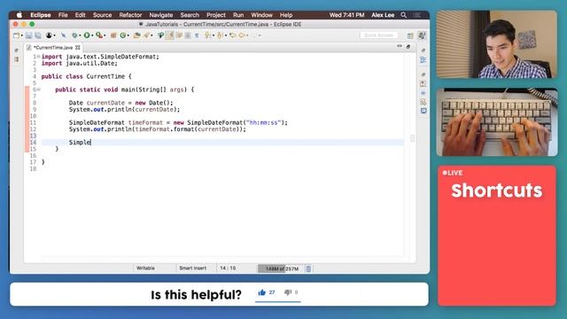567x319 pixels.
Task: Click the Search flashlight toolbar icon
Action: pos(146,35)
